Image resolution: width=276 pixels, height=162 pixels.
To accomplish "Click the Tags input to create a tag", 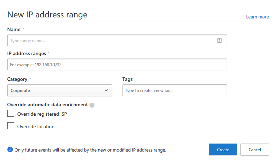I will 174,90.
